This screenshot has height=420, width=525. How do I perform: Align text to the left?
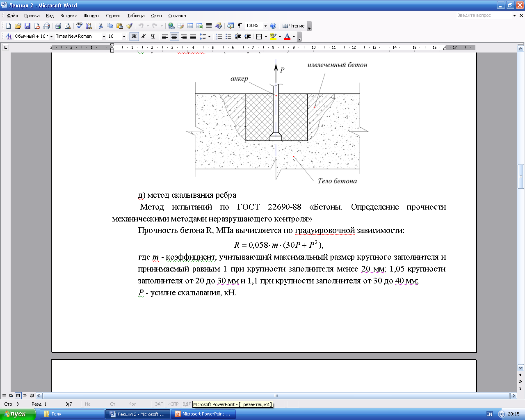click(x=165, y=37)
